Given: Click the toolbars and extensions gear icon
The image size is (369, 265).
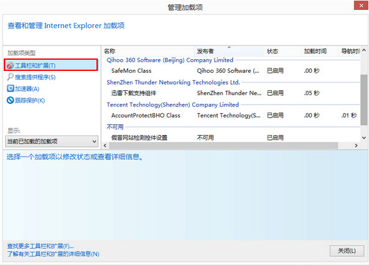Looking at the screenshot, I should 10,65.
